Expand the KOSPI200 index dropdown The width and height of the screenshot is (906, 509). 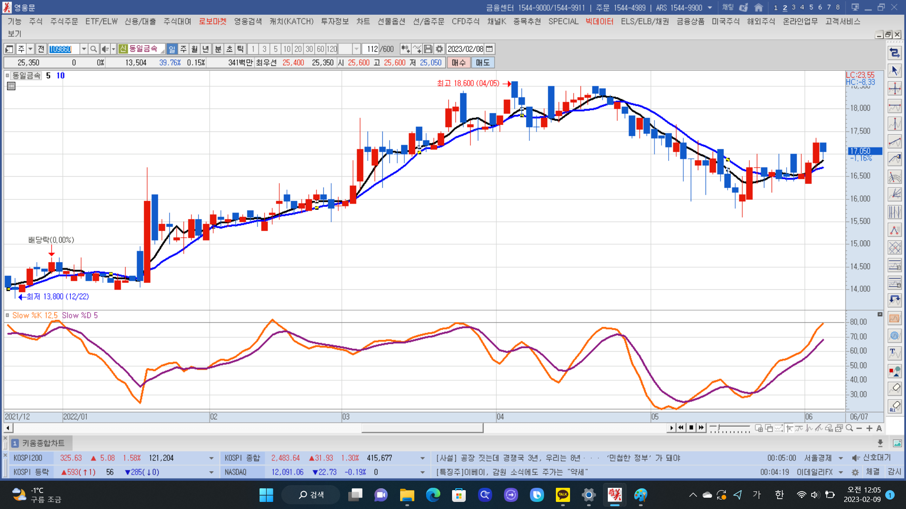click(x=211, y=458)
